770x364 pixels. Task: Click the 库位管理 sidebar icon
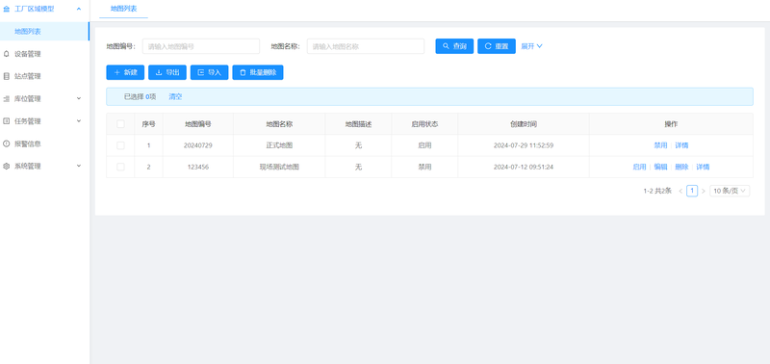click(7, 99)
